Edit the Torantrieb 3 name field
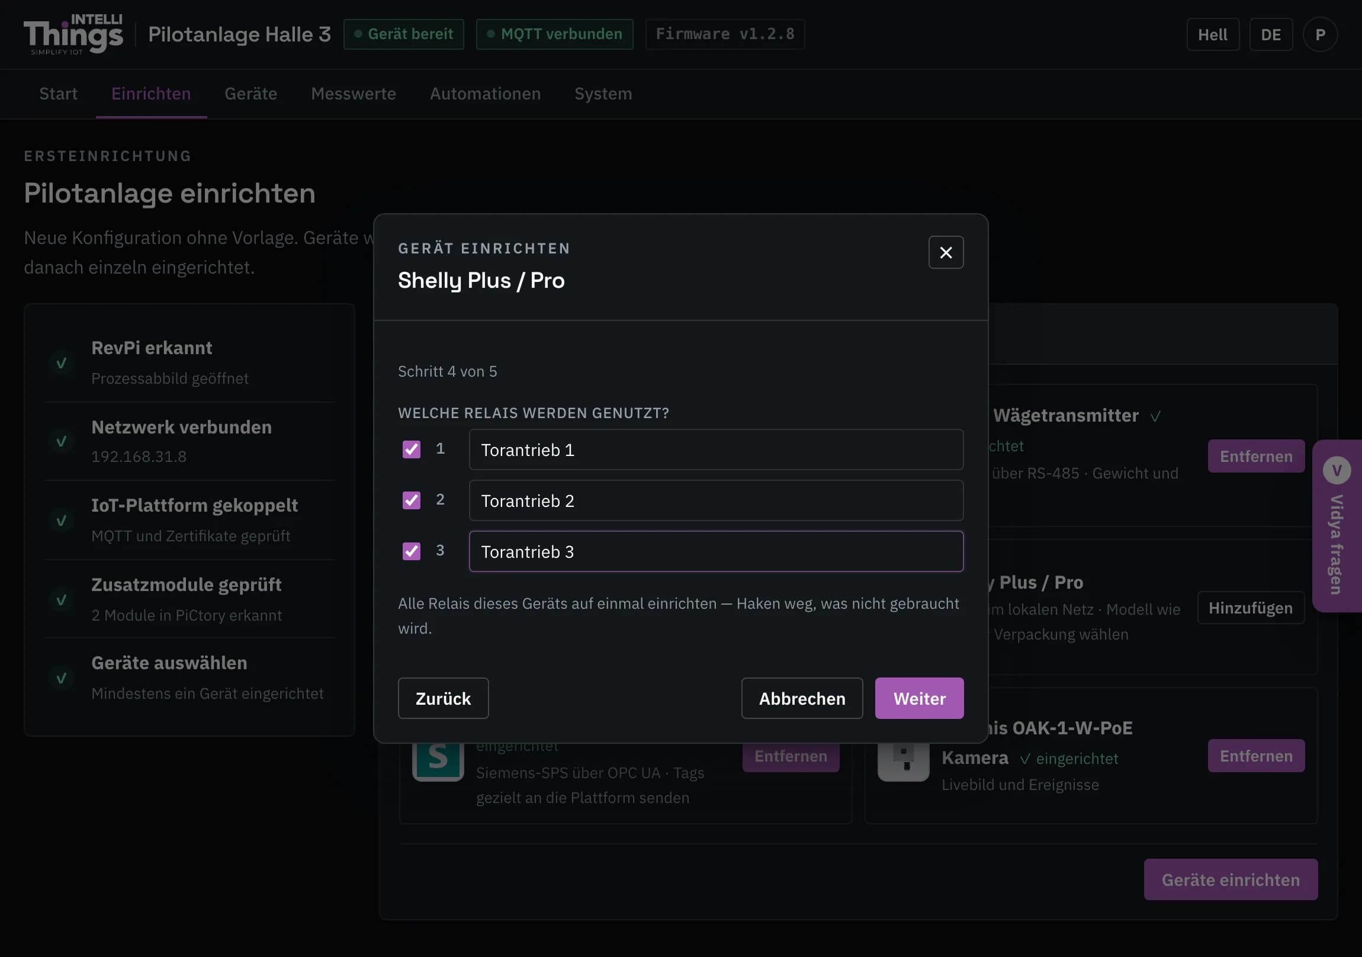Viewport: 1362px width, 957px height. point(716,552)
